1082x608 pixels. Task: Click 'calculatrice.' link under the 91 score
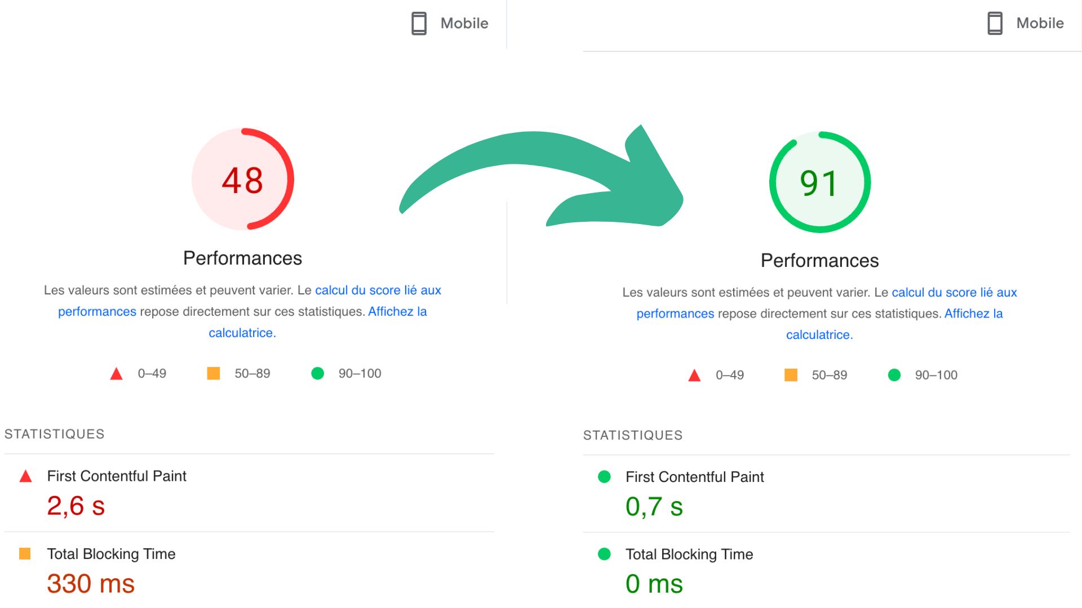pyautogui.click(x=819, y=335)
